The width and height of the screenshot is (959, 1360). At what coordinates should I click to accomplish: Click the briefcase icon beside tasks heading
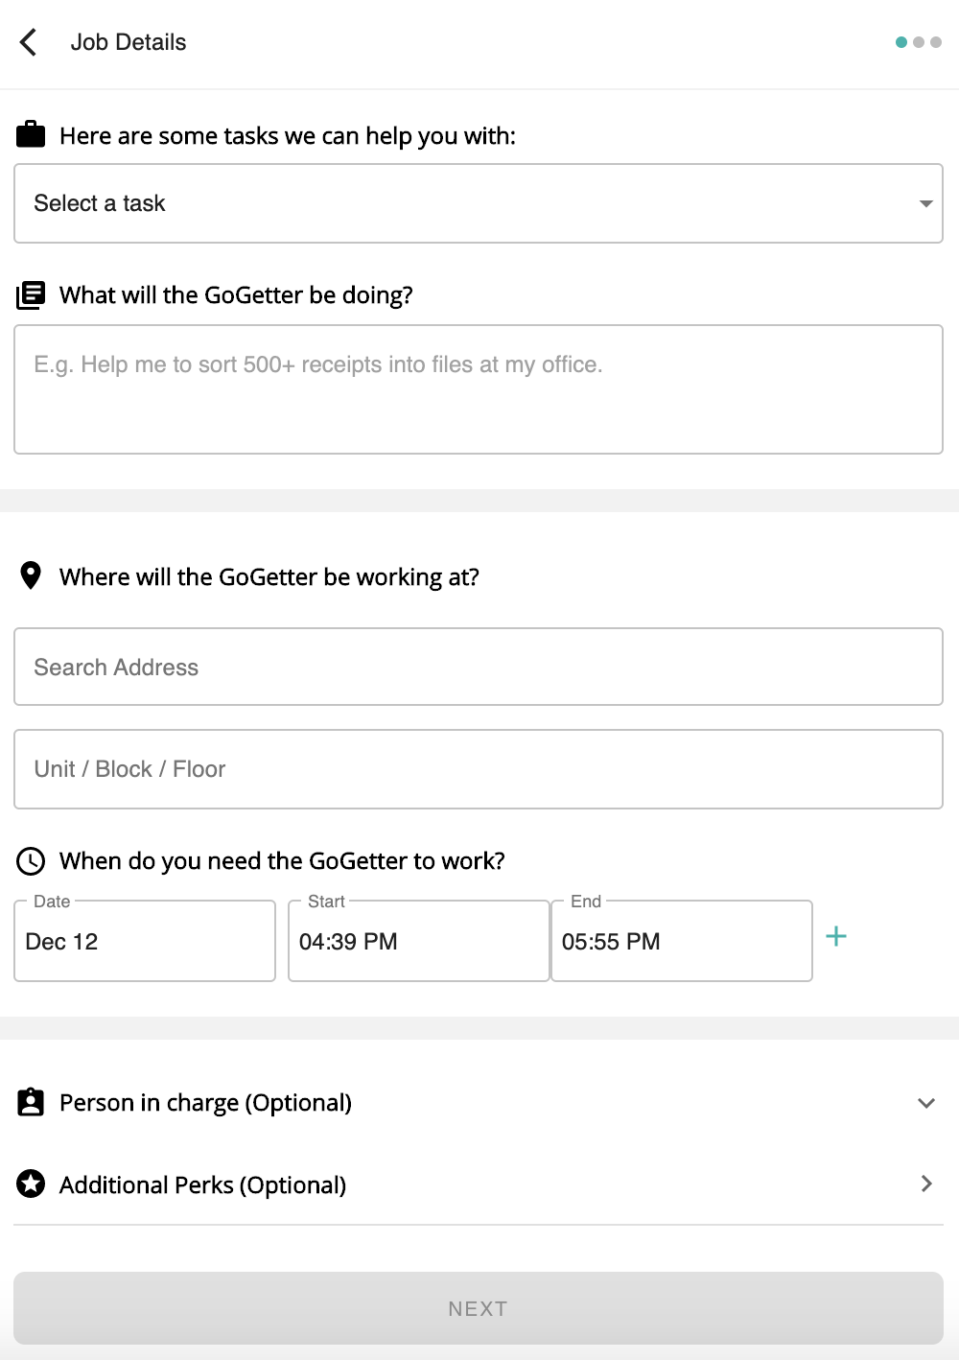pos(31,134)
